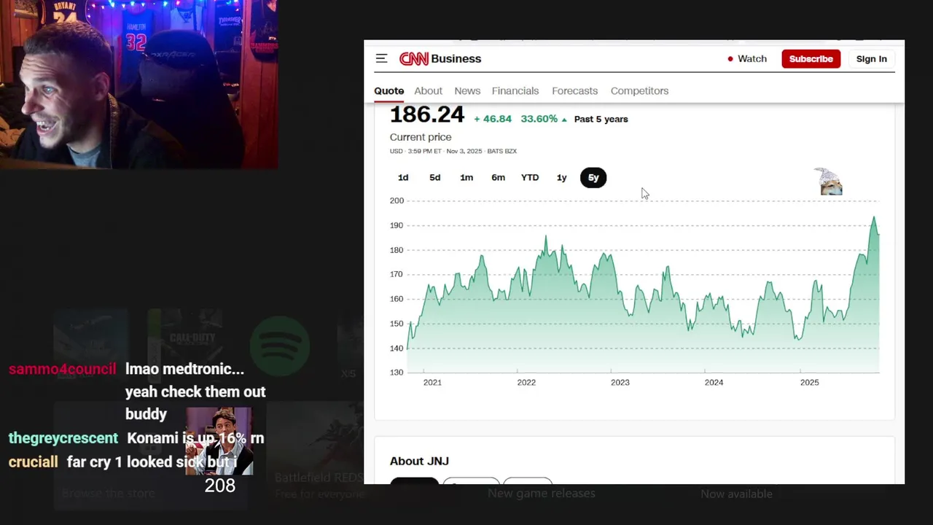
Task: Open the Watch live link
Action: point(747,59)
